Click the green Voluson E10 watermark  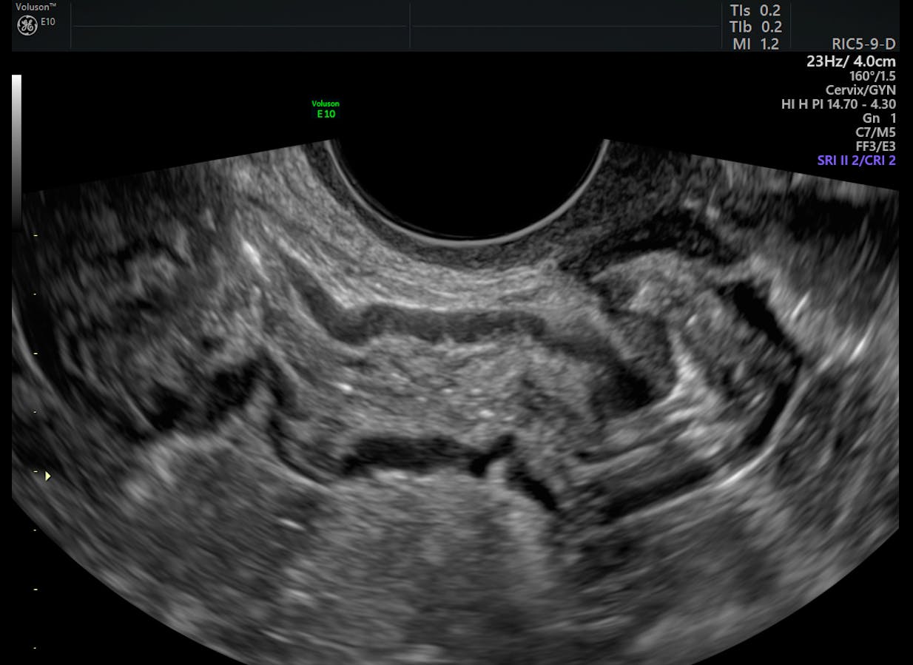click(x=326, y=109)
